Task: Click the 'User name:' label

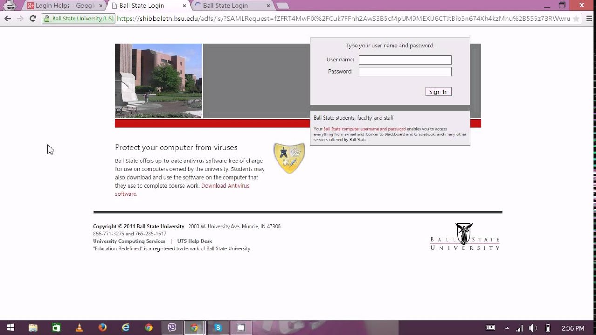Action: point(340,60)
